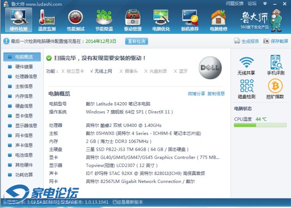Click the 三星 SSD PB22-JS3 disk text
This screenshot has height=208, width=291.
tap(137, 150)
